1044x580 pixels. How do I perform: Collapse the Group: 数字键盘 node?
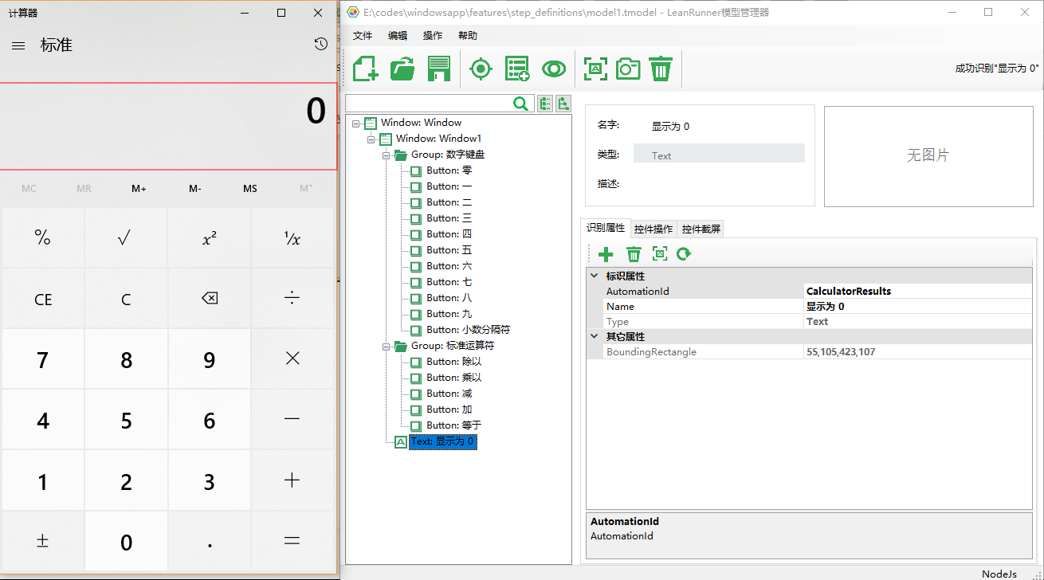(386, 155)
